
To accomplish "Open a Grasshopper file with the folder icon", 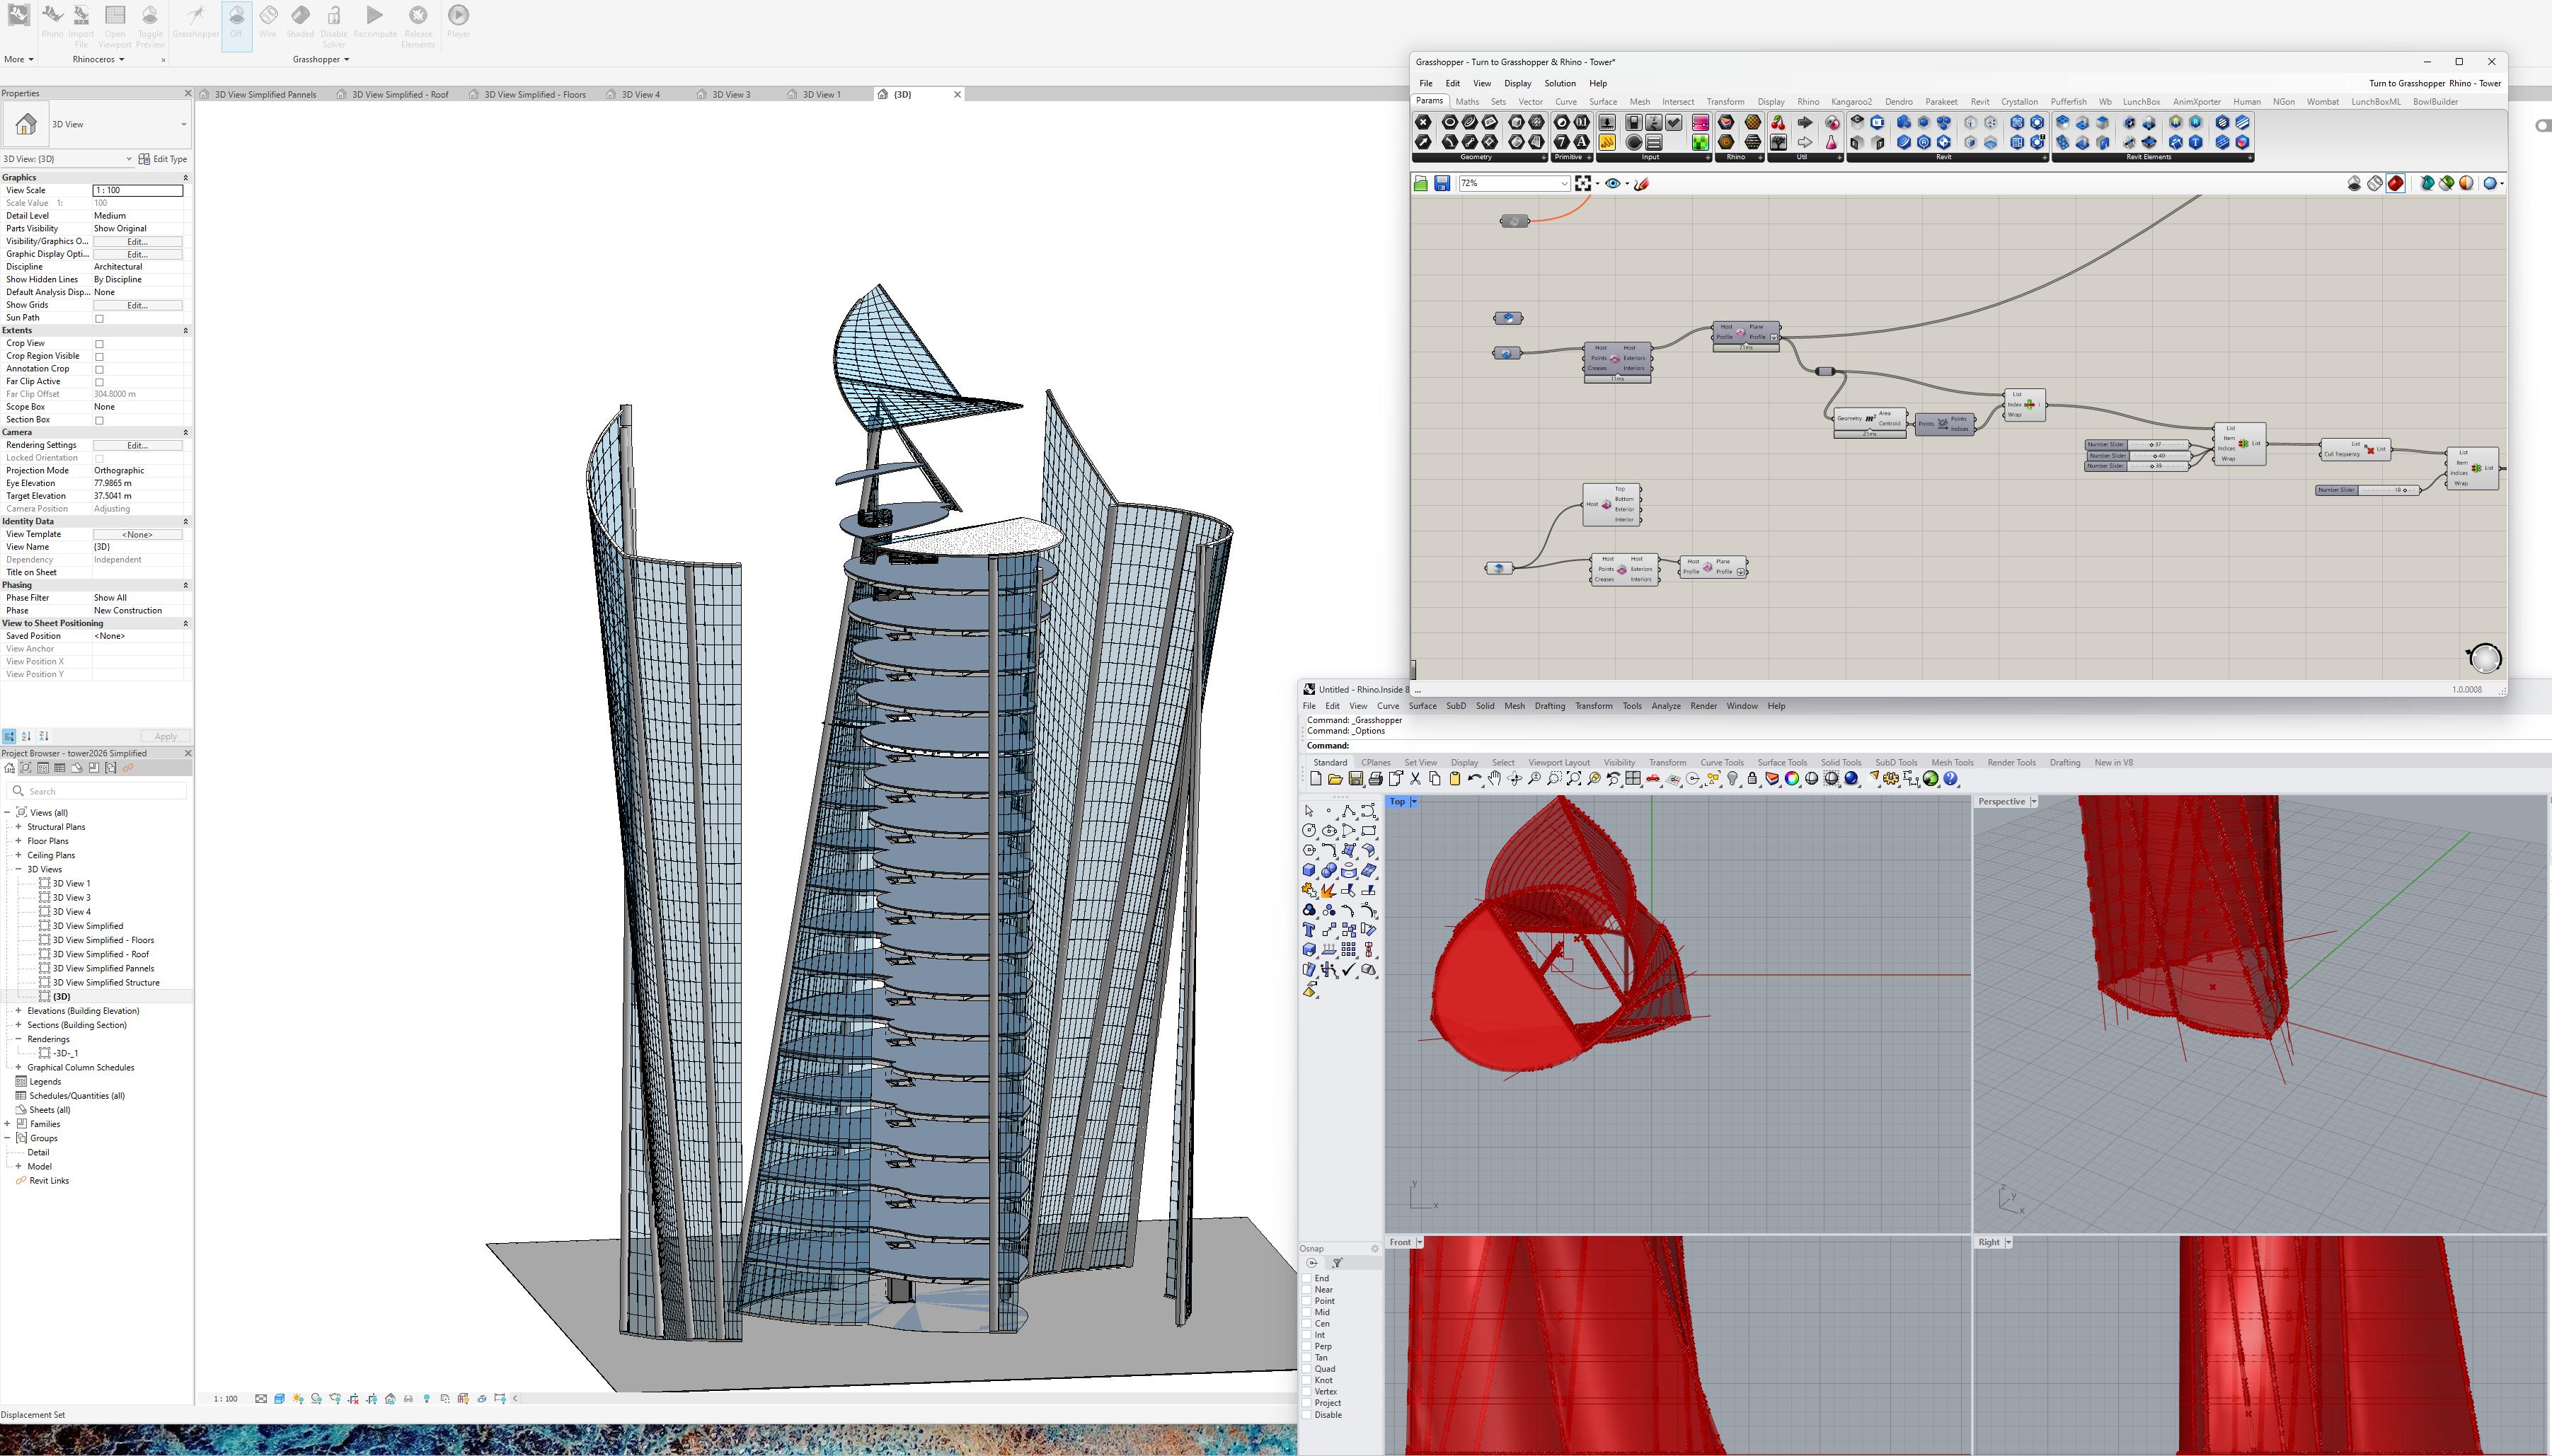I will pyautogui.click(x=1420, y=183).
